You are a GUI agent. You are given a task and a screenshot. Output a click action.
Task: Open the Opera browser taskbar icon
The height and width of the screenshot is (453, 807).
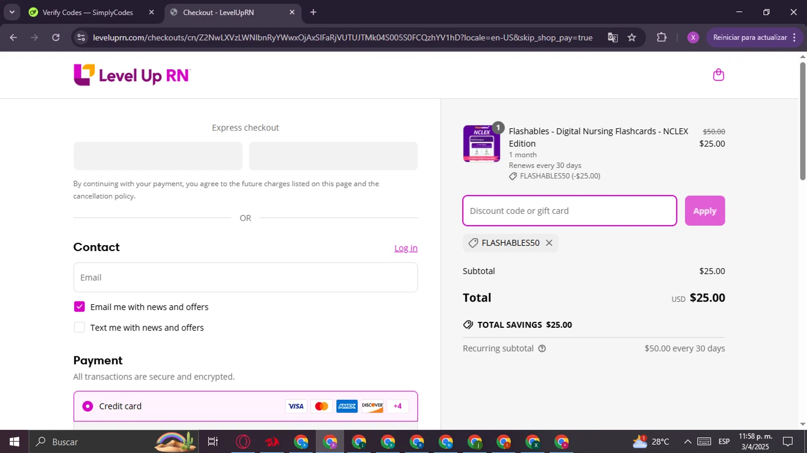pyautogui.click(x=243, y=442)
